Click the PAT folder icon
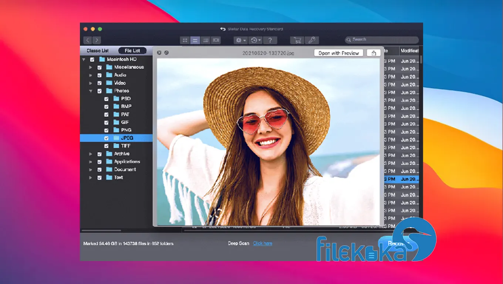Screen dimensions: 503x284 116,114
